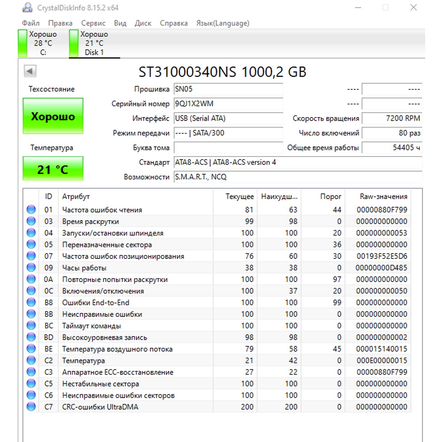The image size is (442, 442).
Task: Click status orb for attribute 05 reallocated sectors
Action: 31,244
